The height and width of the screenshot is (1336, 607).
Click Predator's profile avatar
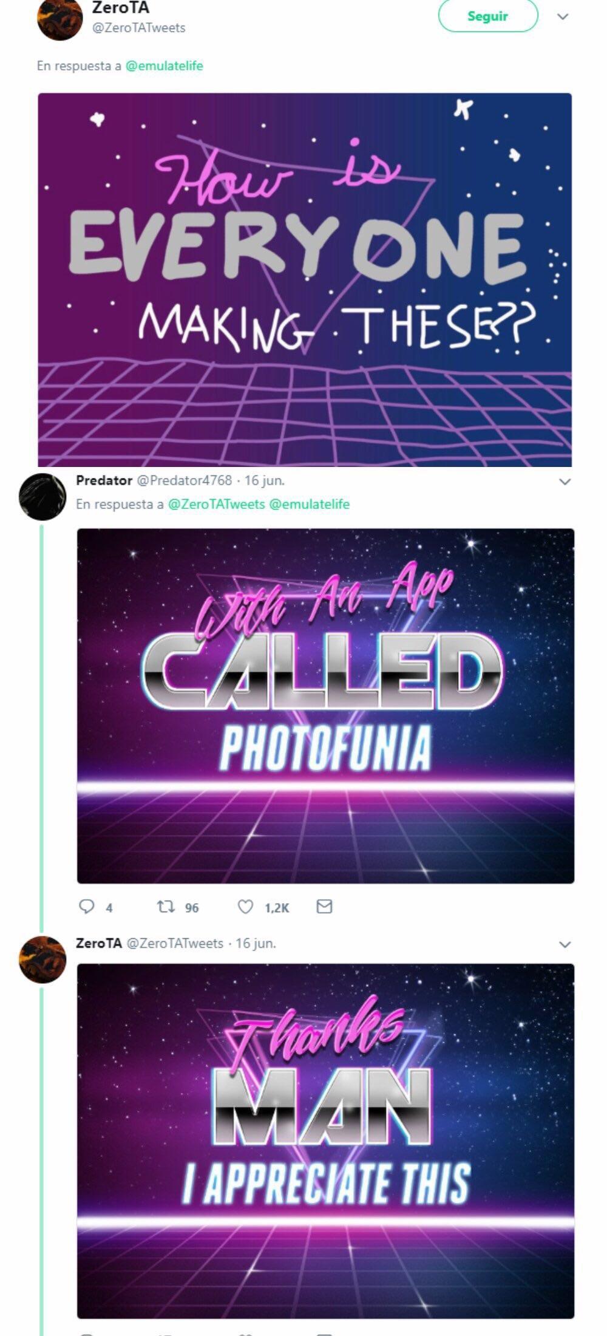click(x=42, y=497)
